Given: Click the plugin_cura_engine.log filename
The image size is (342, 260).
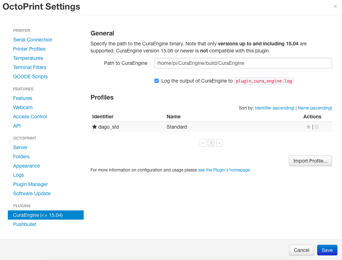Looking at the screenshot, I should click(x=264, y=81).
